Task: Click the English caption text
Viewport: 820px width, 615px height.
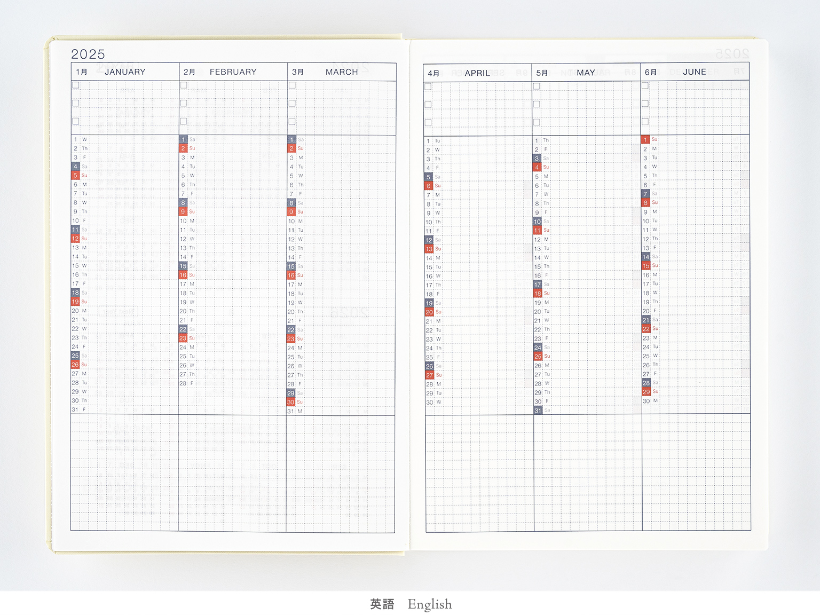Action: coord(430,604)
